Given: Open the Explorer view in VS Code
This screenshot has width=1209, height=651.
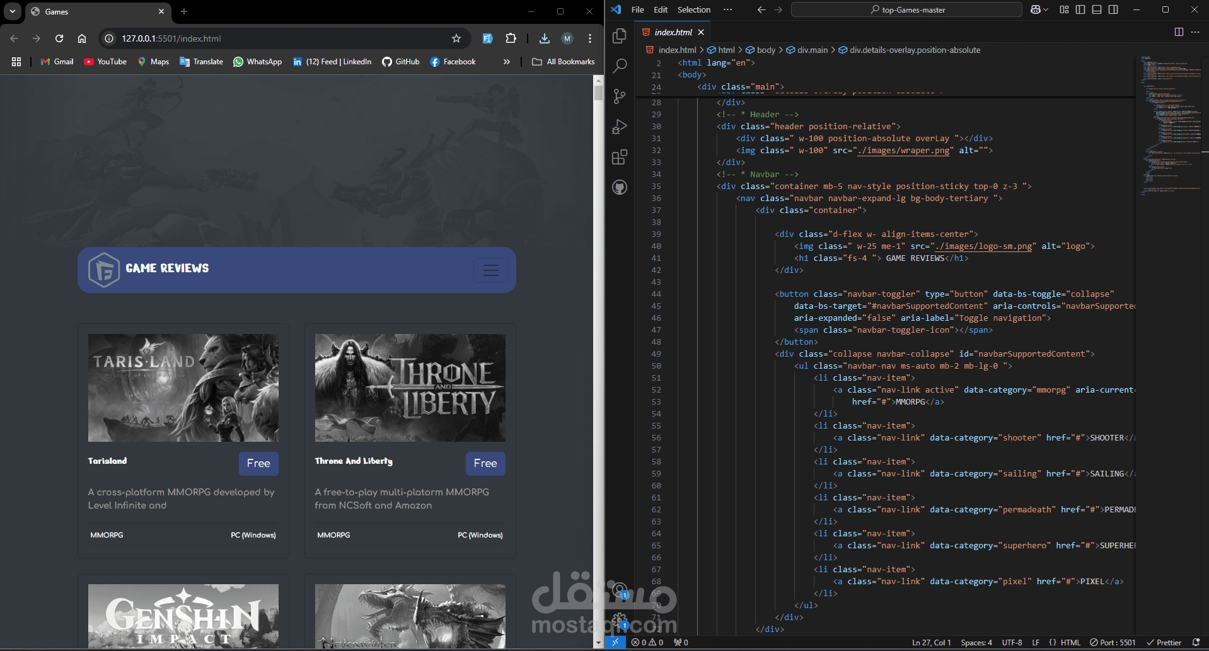Looking at the screenshot, I should click(620, 36).
